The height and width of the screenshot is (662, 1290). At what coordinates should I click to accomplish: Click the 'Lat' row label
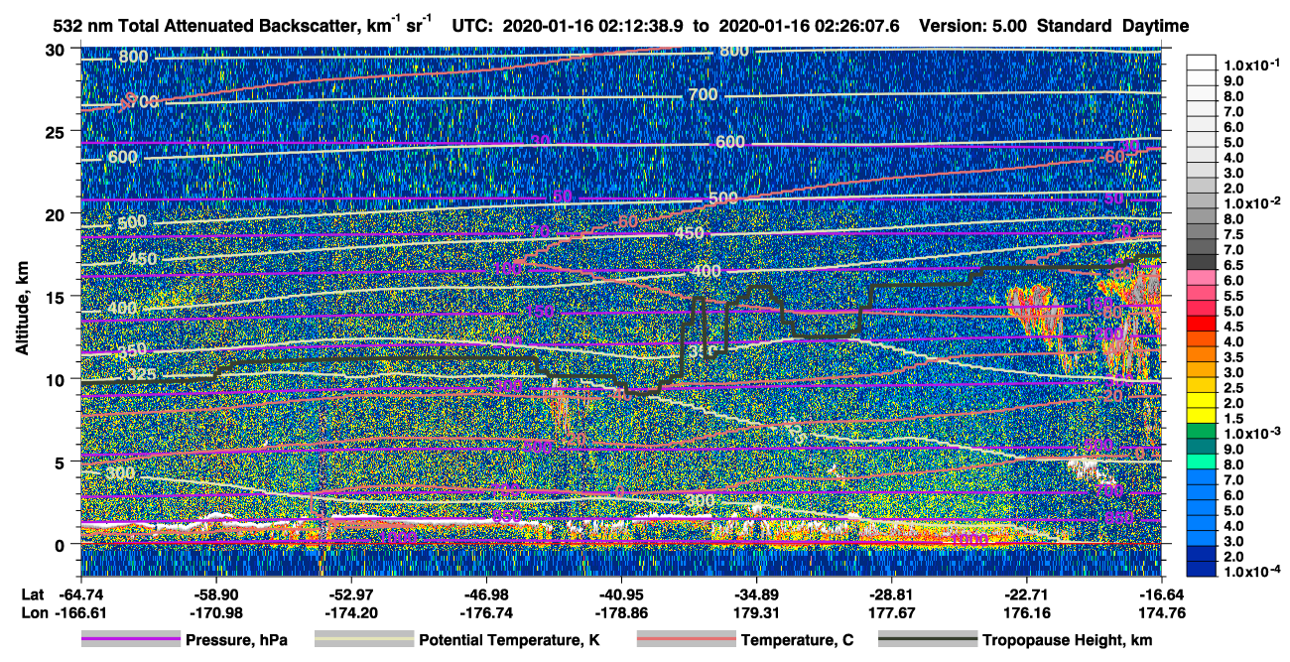[33, 594]
